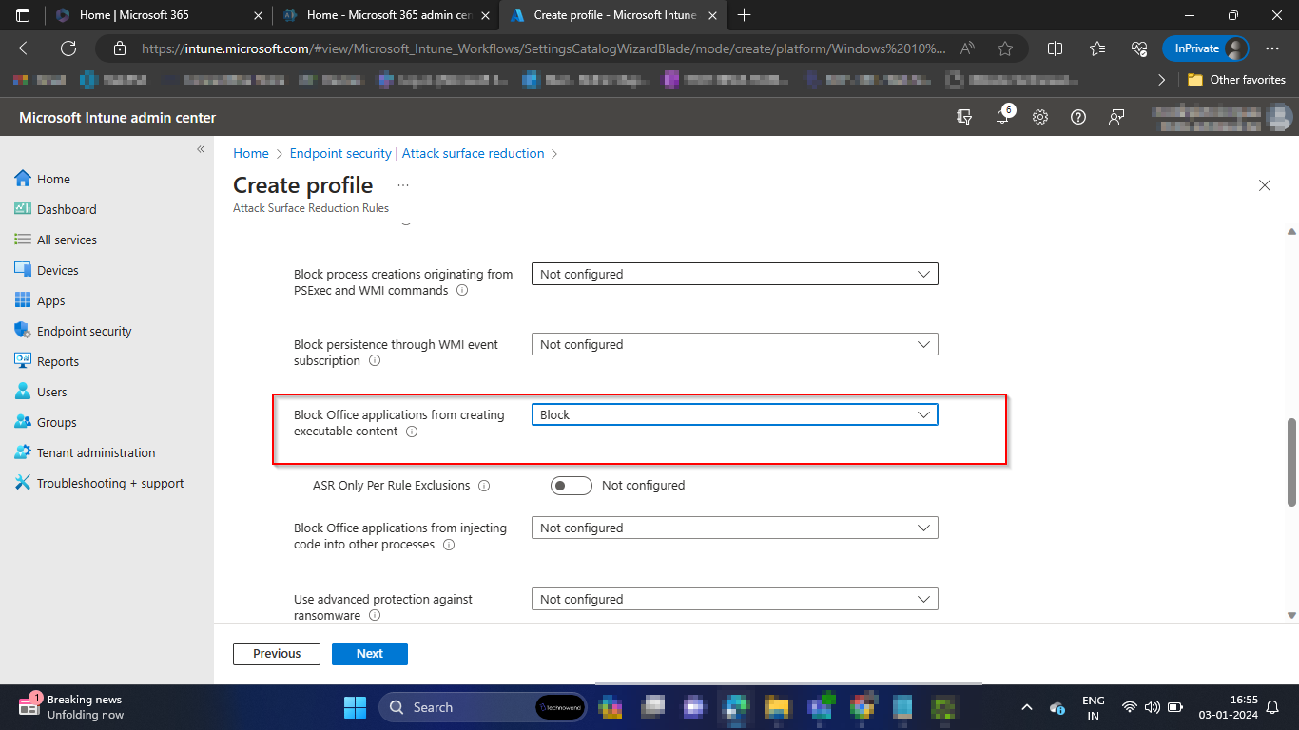Image resolution: width=1299 pixels, height=730 pixels.
Task: Open injecting code into processes dropdown
Action: coord(734,528)
